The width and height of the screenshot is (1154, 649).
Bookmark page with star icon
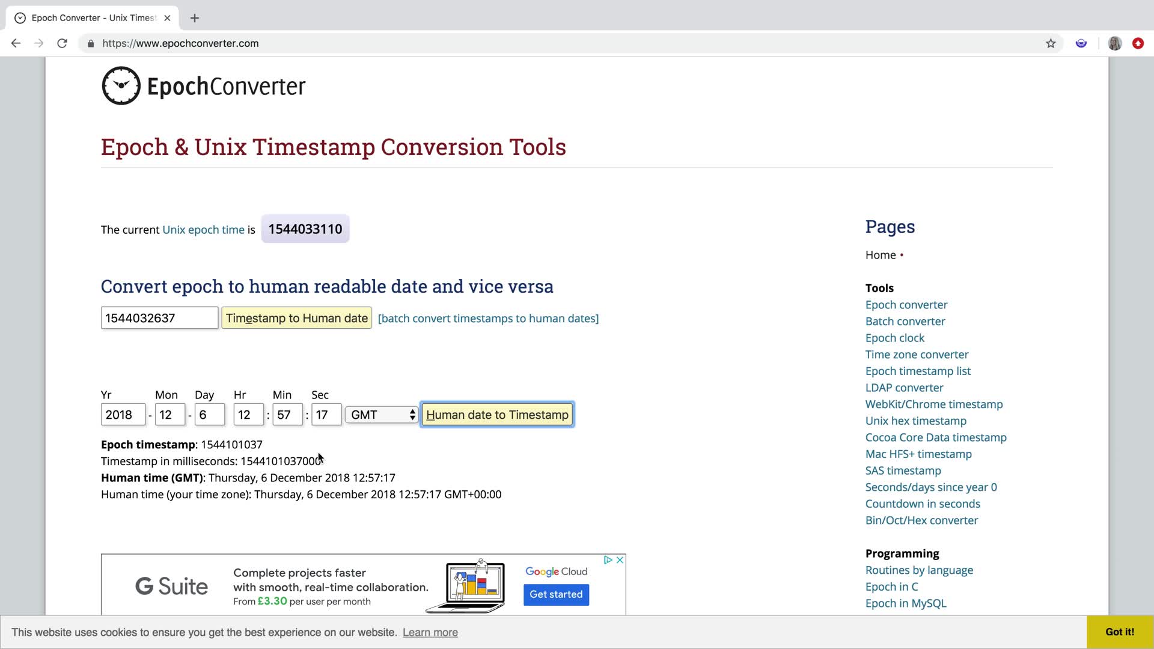tap(1050, 43)
